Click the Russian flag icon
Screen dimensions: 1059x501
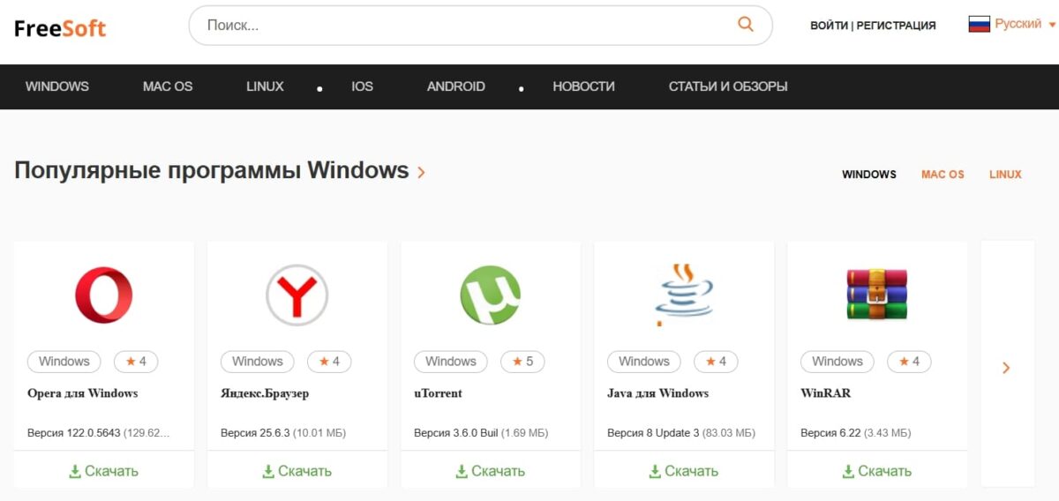[979, 25]
